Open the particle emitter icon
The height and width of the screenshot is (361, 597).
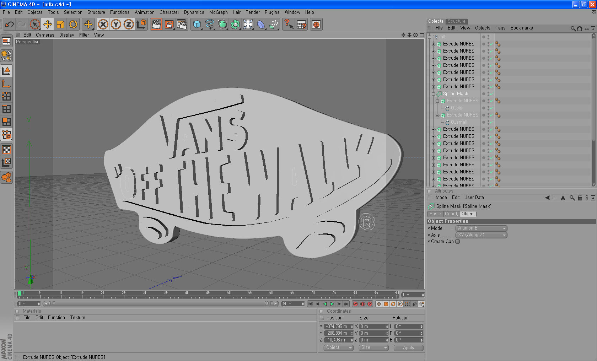[x=274, y=25]
